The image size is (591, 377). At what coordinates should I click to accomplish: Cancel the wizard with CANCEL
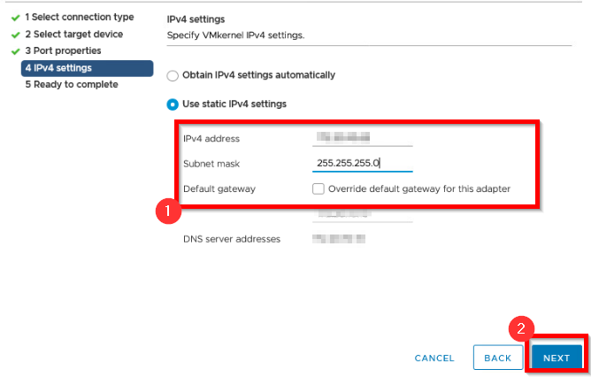click(x=434, y=358)
